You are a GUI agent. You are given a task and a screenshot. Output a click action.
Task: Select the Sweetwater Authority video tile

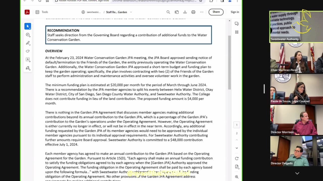tap(296, 26)
